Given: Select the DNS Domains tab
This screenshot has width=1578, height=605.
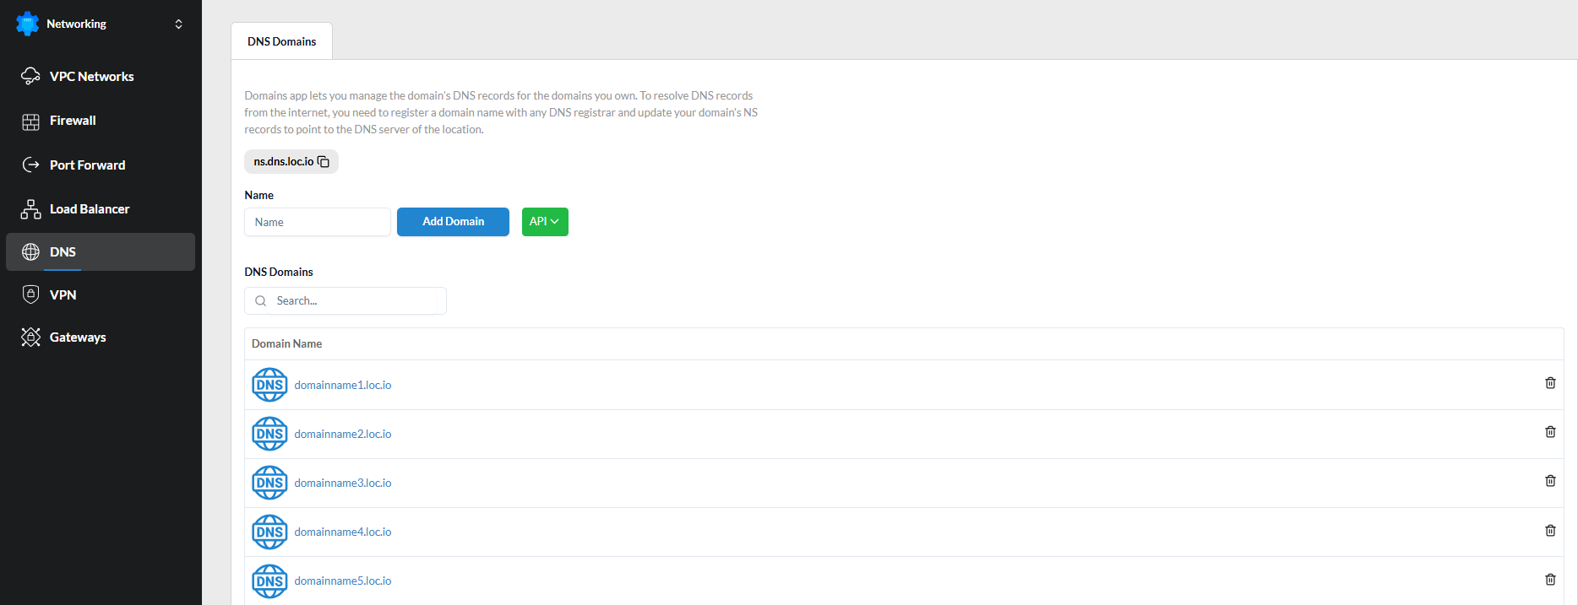Looking at the screenshot, I should (281, 41).
